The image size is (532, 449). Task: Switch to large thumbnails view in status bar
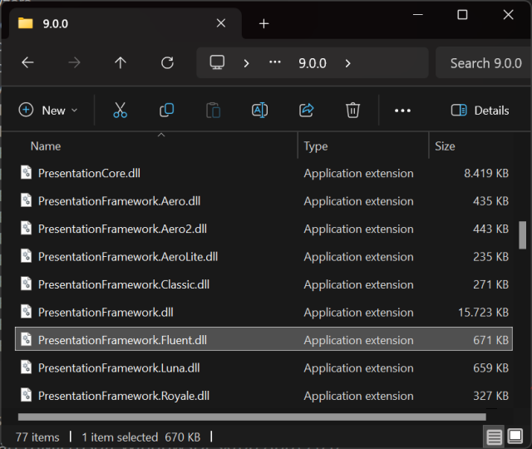(x=516, y=437)
